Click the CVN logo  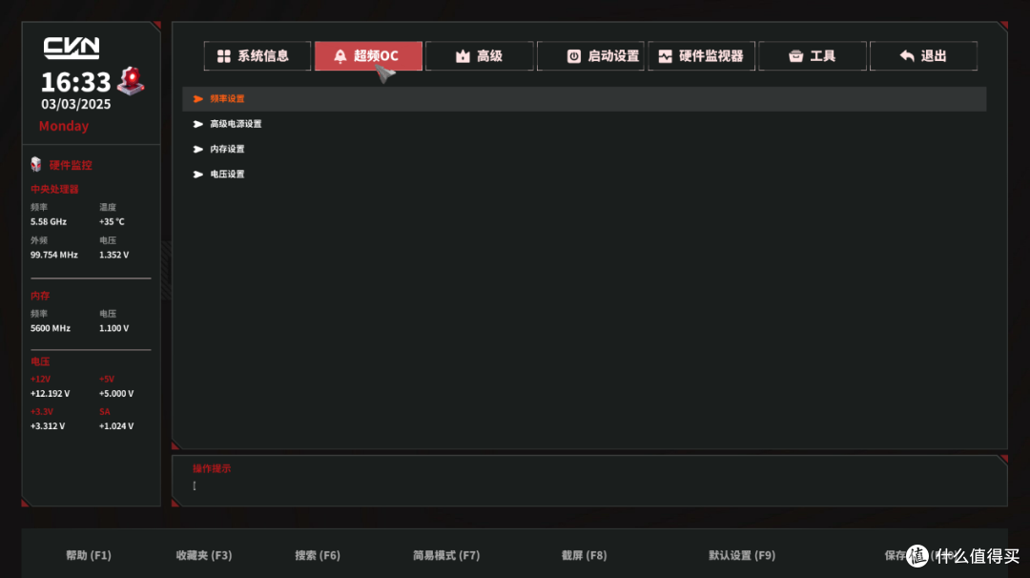click(x=71, y=48)
